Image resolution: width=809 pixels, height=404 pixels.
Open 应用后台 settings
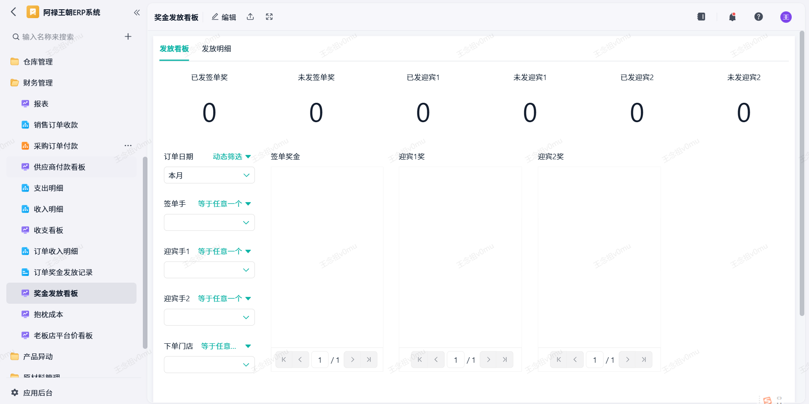tap(32, 393)
